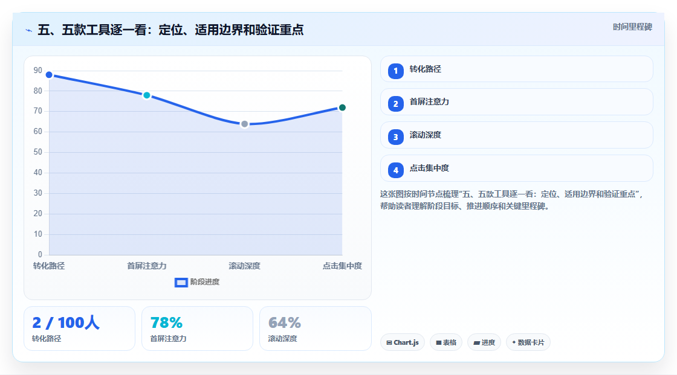Click the 64% 滚动深度 stat card

[315, 329]
